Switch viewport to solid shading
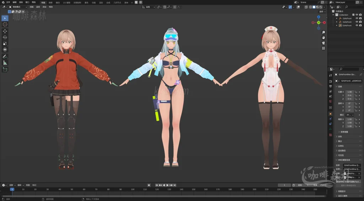The width and height of the screenshot is (364, 201). coord(314,7)
